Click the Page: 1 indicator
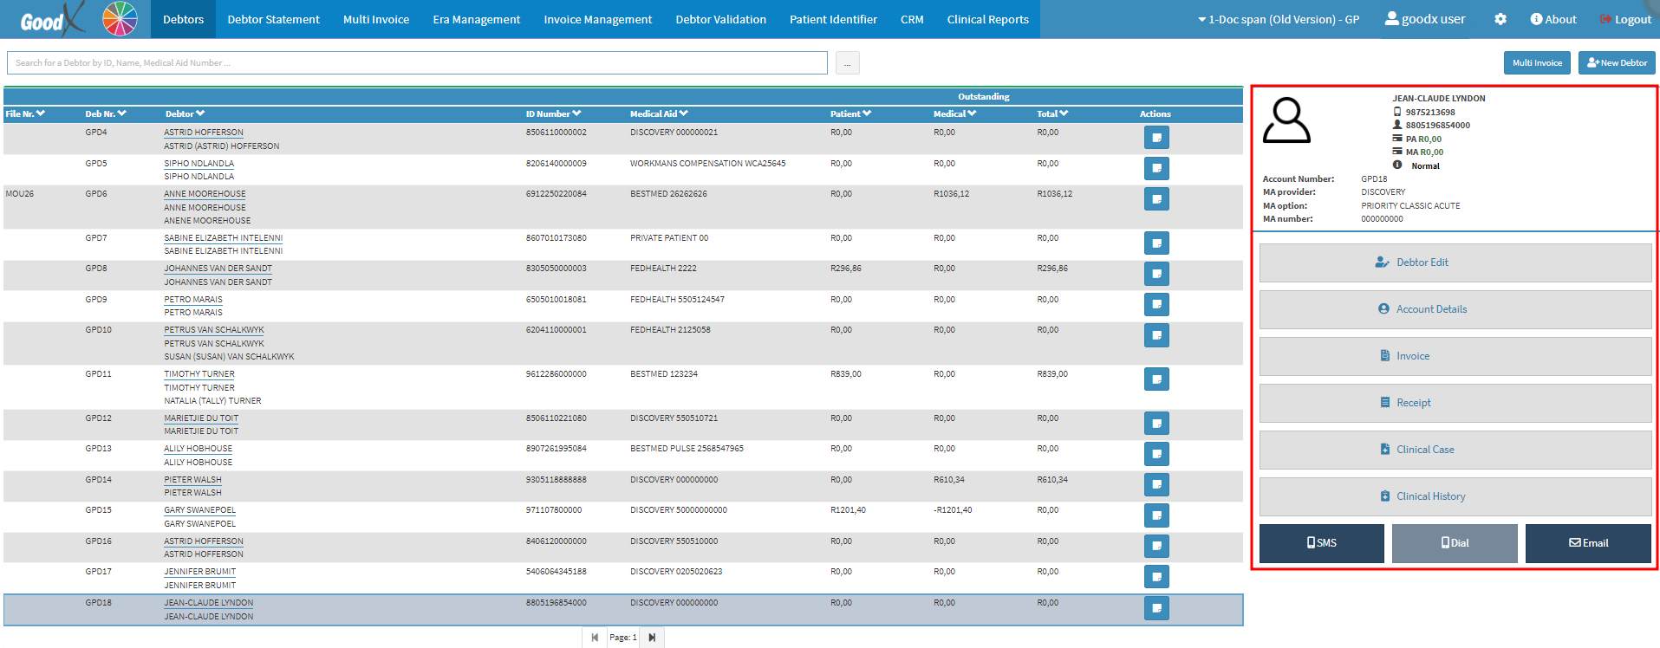The image size is (1660, 648). [623, 638]
